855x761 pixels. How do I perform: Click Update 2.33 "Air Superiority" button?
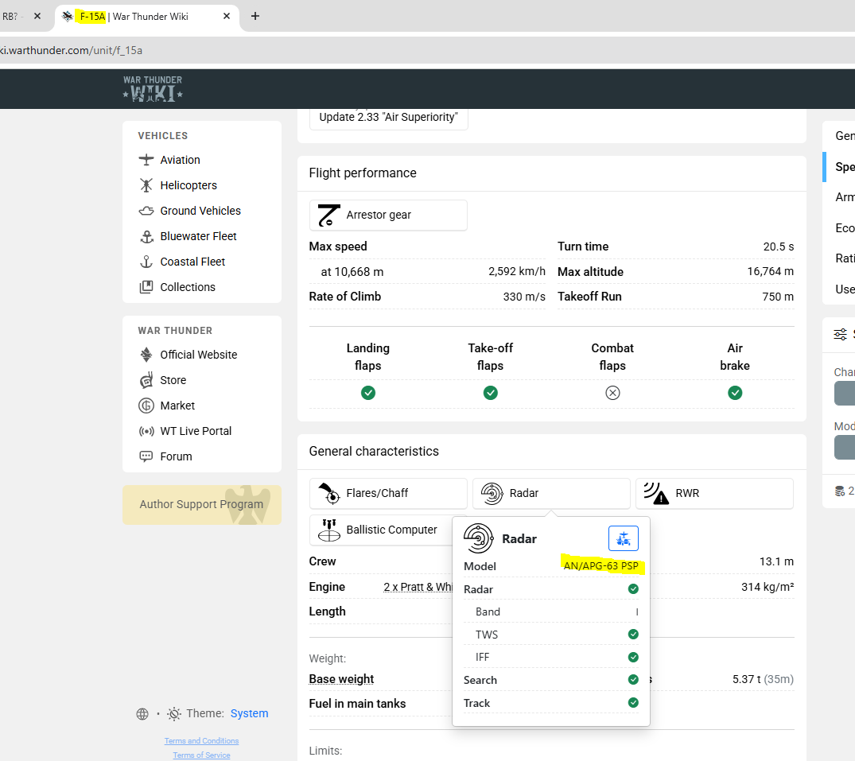[388, 118]
